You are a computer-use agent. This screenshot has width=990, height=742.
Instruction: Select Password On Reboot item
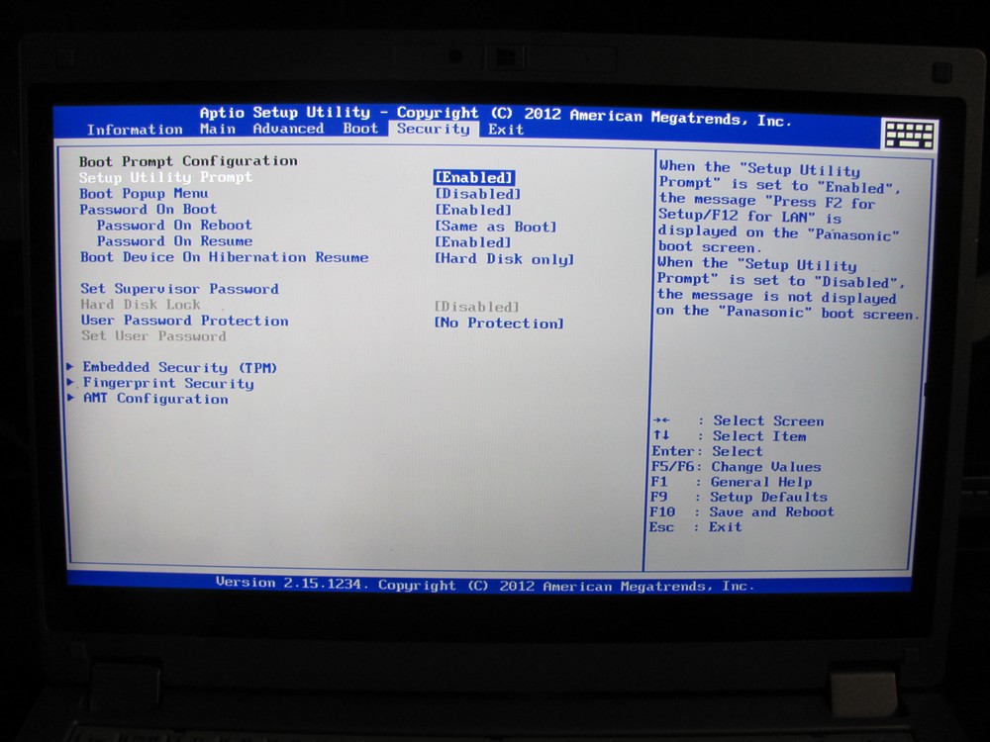coord(174,225)
